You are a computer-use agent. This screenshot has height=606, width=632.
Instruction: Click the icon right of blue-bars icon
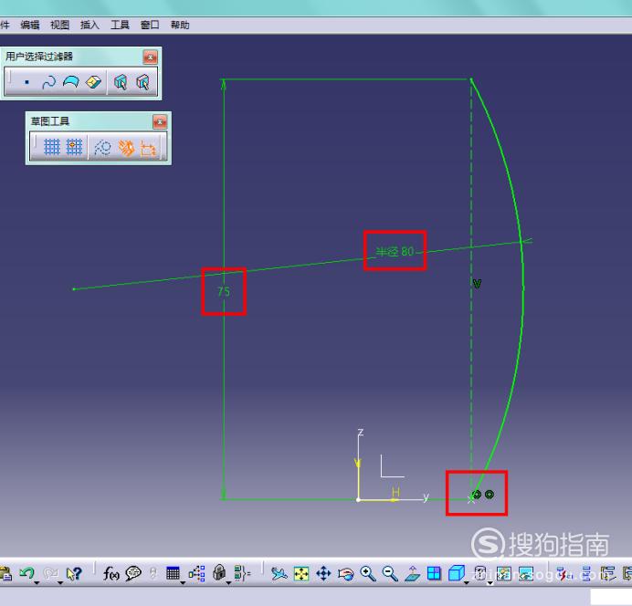(x=608, y=573)
